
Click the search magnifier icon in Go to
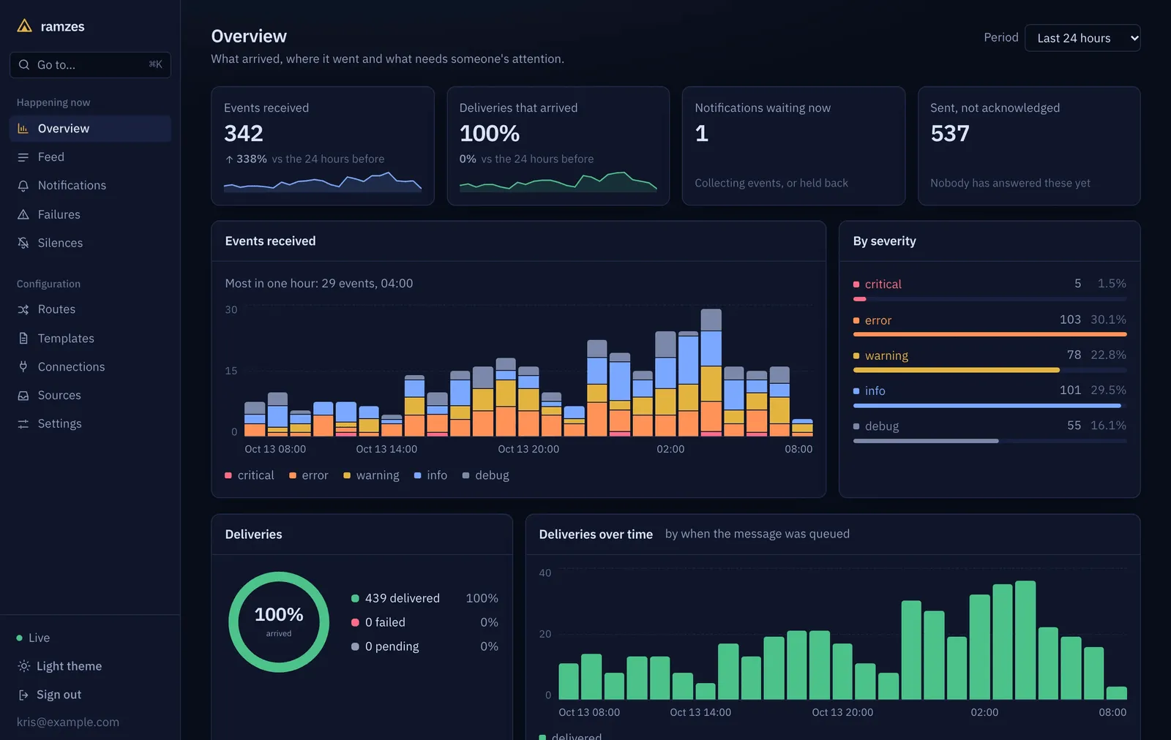tap(24, 65)
